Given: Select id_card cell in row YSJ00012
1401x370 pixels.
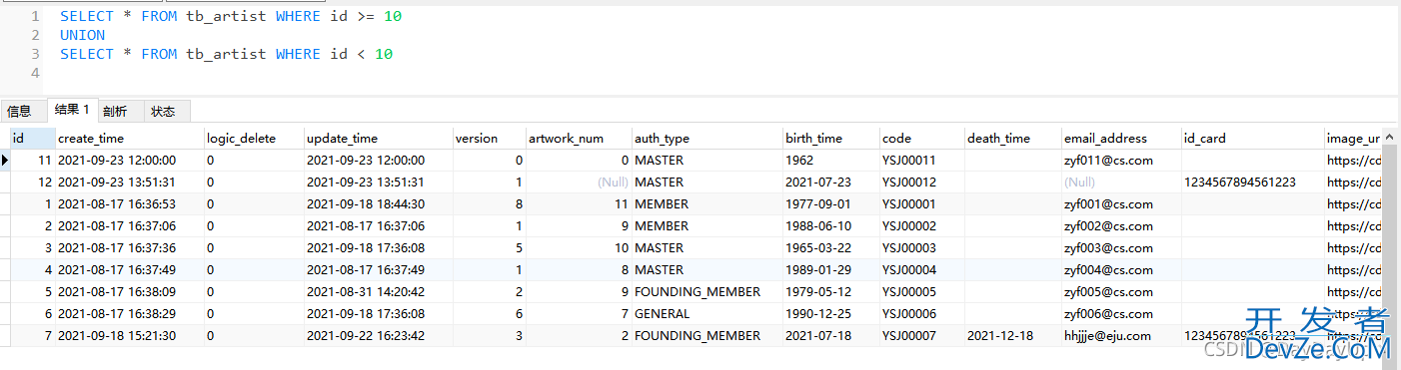Looking at the screenshot, I should tap(1252, 182).
